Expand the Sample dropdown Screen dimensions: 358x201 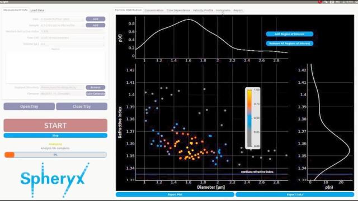click(62, 25)
